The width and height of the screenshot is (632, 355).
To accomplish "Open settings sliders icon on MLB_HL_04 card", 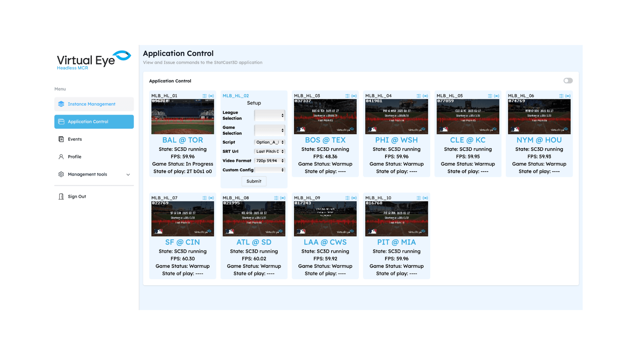I will point(419,96).
